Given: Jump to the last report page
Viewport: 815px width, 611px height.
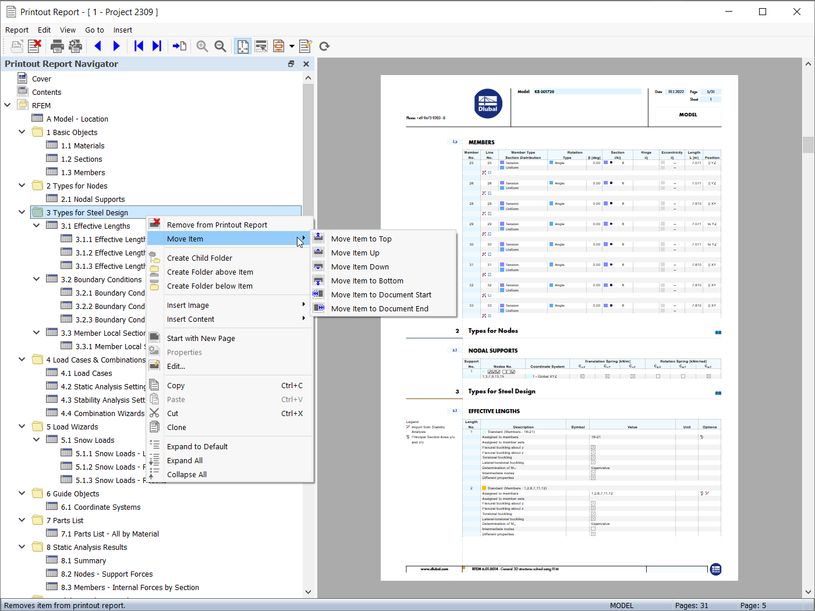Looking at the screenshot, I should (157, 46).
